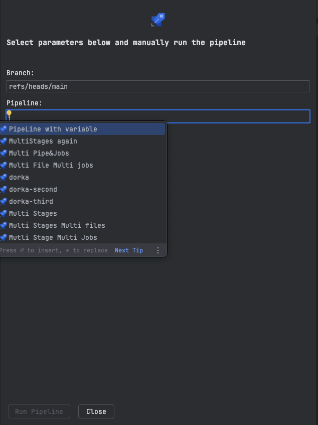Click rocket icon next to MultiStages again
318x425 pixels.
click(3, 141)
